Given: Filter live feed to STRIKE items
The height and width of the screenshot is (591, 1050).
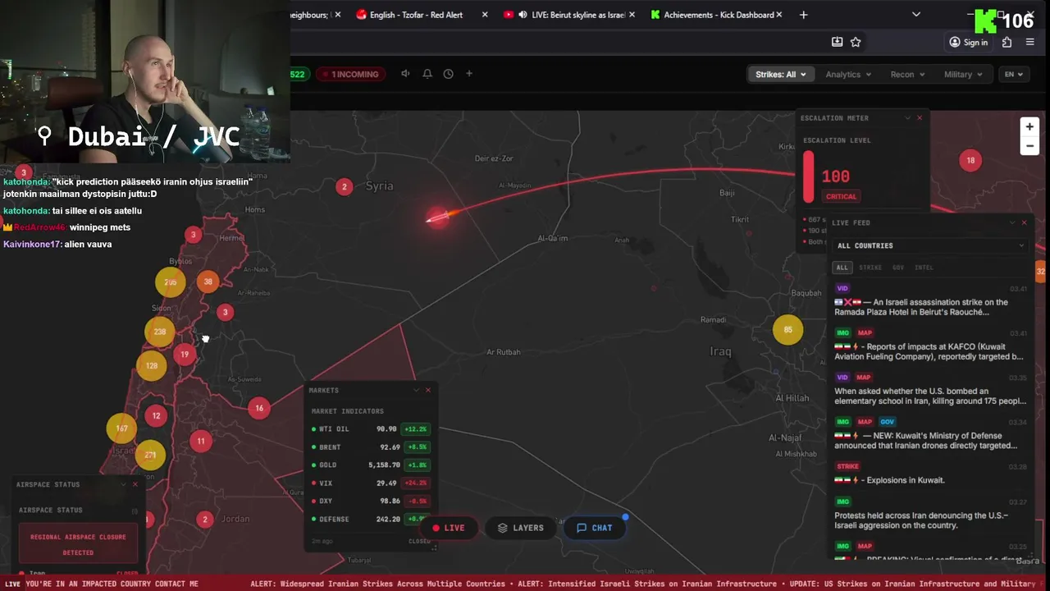Looking at the screenshot, I should tap(870, 268).
